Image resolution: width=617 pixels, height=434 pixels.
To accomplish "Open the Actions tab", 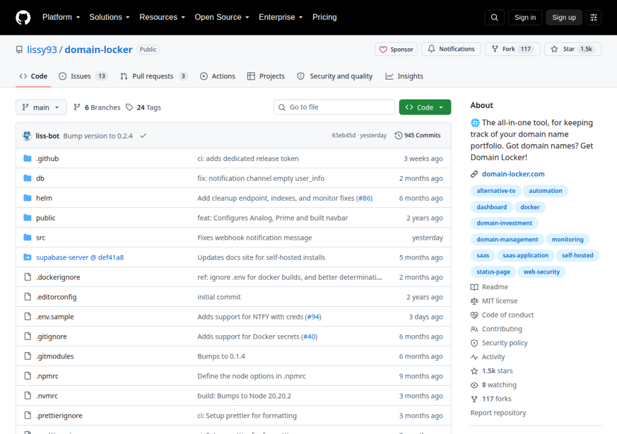I will tap(218, 77).
